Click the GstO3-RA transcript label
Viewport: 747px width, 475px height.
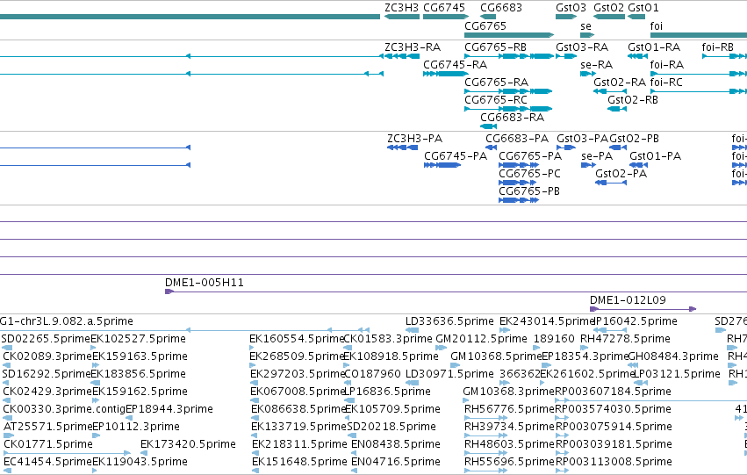(582, 47)
